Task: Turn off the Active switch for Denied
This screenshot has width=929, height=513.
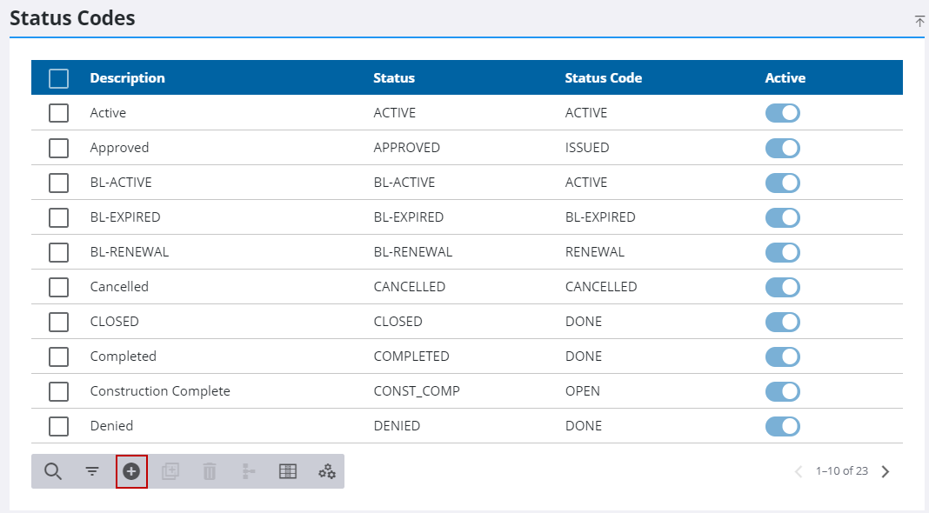Action: click(x=782, y=426)
